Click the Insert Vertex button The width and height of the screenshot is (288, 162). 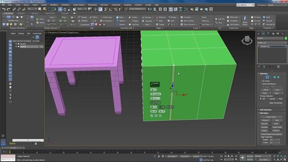click(271, 117)
